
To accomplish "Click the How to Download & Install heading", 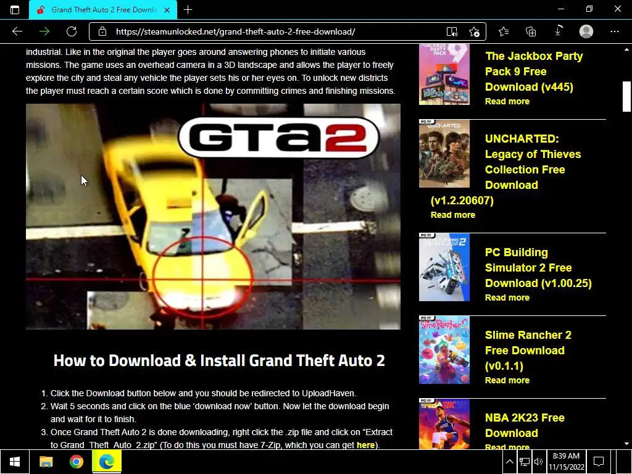I will pyautogui.click(x=219, y=360).
